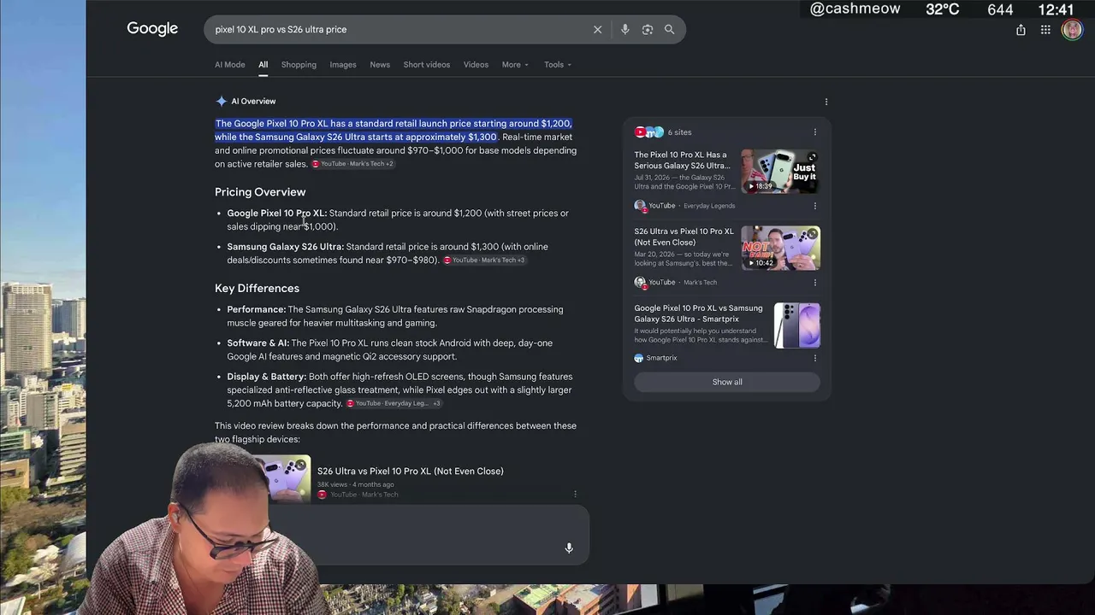This screenshot has height=615, width=1095.
Task: Play the 18:39 'Just Buy it' video thumbnail
Action: 780,171
